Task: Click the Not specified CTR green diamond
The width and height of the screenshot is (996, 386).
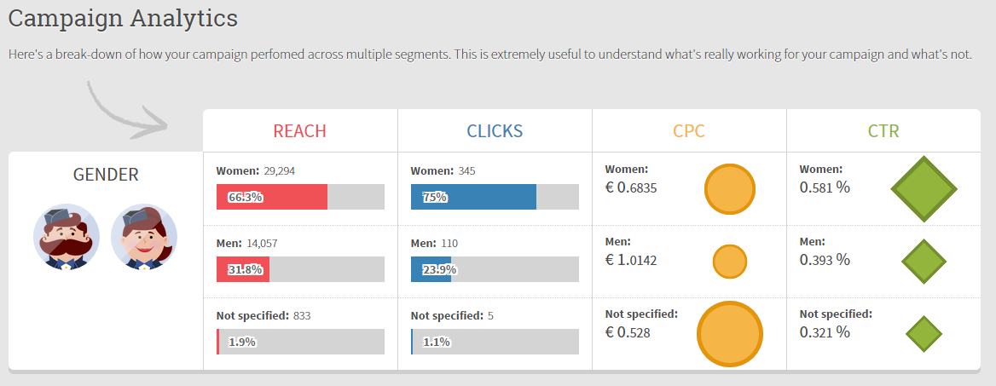Action: coord(924,334)
